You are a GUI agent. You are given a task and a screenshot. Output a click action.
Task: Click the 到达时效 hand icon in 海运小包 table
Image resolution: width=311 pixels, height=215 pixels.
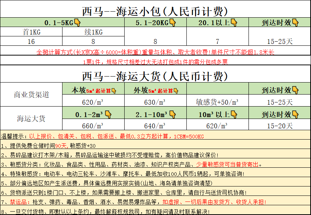295,23
